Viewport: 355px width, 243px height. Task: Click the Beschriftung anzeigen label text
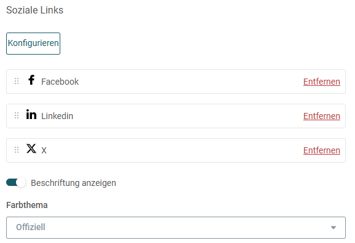(73, 183)
